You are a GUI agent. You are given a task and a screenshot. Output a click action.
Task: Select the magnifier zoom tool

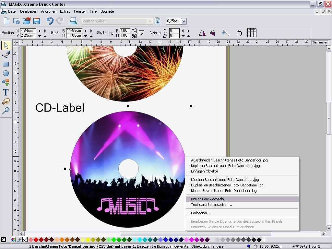(6, 111)
